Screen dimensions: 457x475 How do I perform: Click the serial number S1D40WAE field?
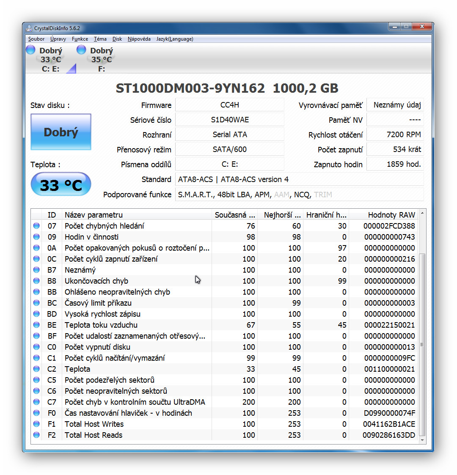[230, 120]
